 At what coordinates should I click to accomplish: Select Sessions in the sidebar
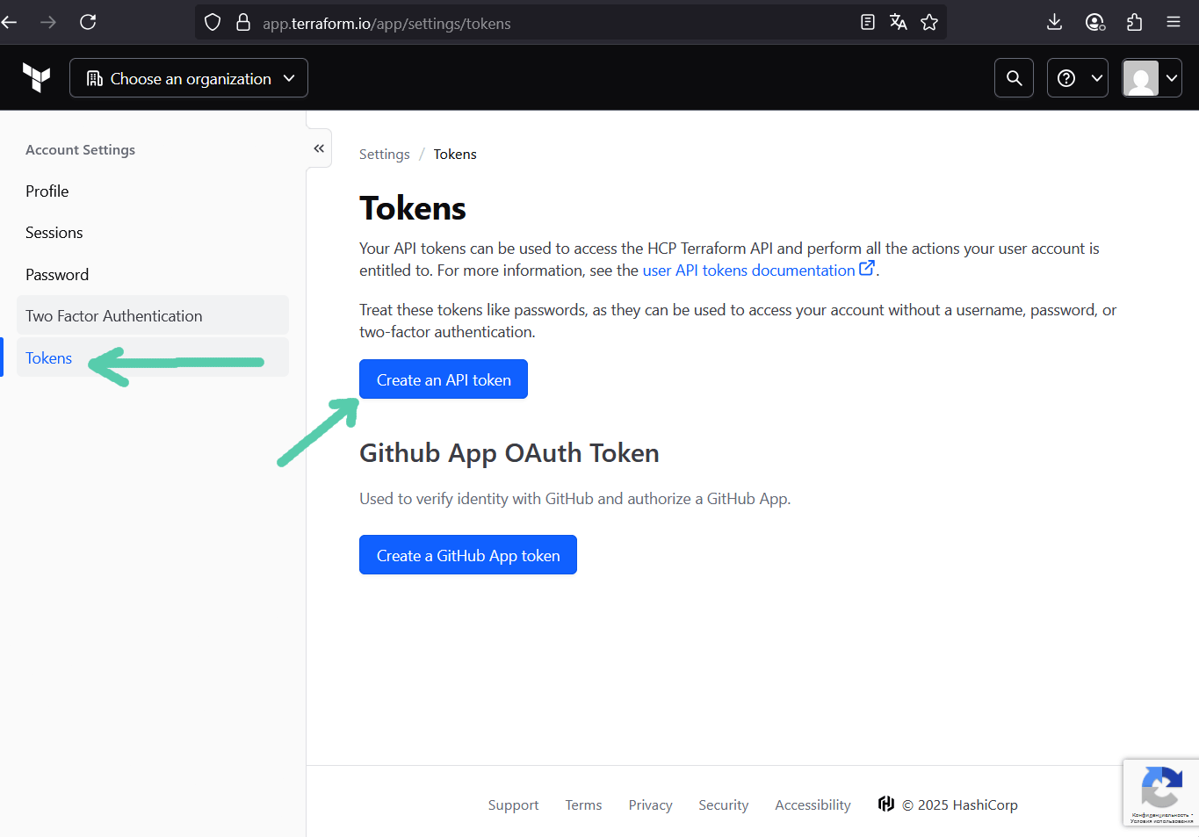point(54,233)
